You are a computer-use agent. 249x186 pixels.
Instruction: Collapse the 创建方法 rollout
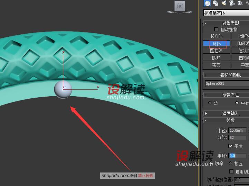point(205,95)
